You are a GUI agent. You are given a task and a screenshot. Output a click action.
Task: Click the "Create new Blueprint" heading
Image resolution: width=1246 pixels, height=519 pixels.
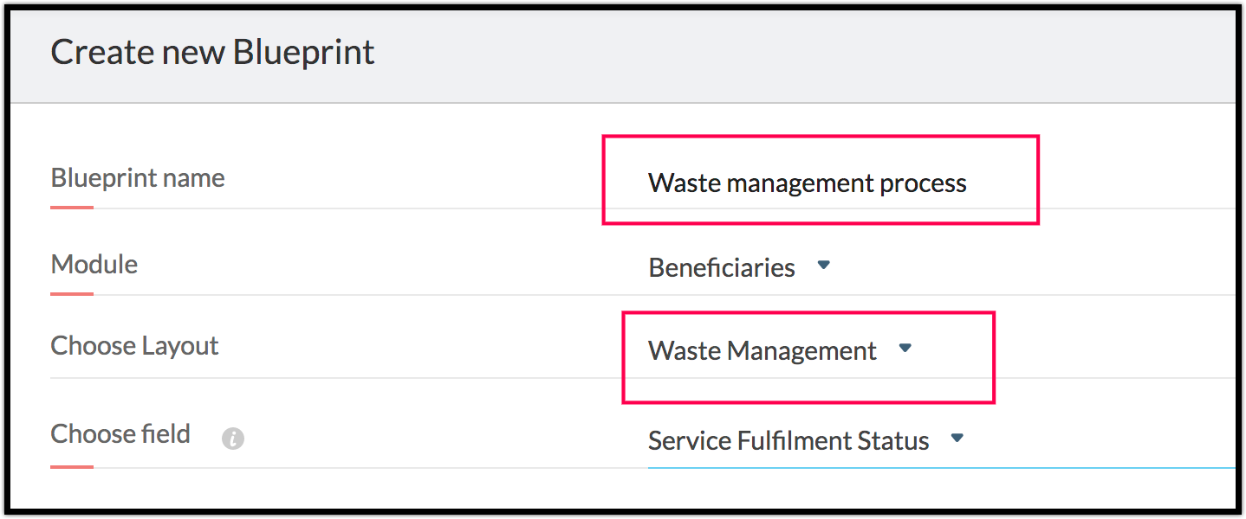click(212, 53)
